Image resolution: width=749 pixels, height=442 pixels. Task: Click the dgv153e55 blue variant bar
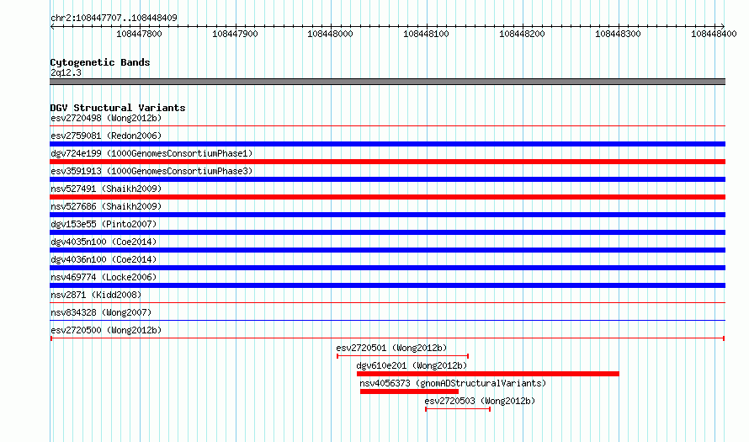pyautogui.click(x=387, y=232)
